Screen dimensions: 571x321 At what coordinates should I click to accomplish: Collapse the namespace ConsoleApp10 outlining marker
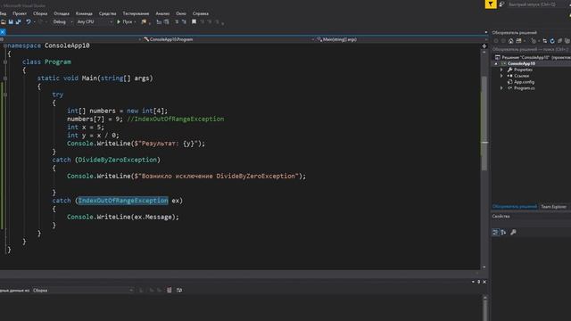coord(5,45)
